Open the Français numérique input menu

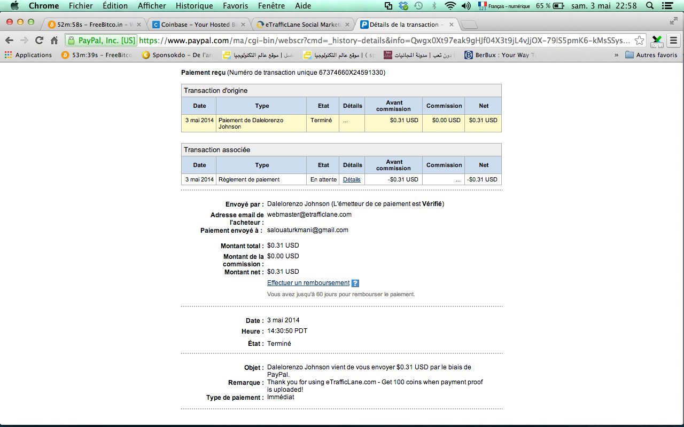click(x=504, y=6)
